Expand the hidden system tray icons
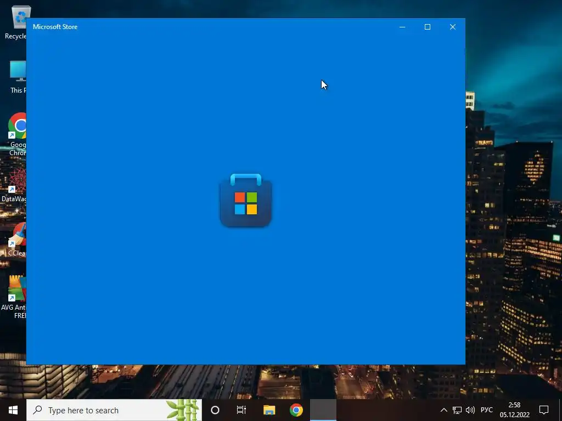The width and height of the screenshot is (562, 421). [443, 410]
